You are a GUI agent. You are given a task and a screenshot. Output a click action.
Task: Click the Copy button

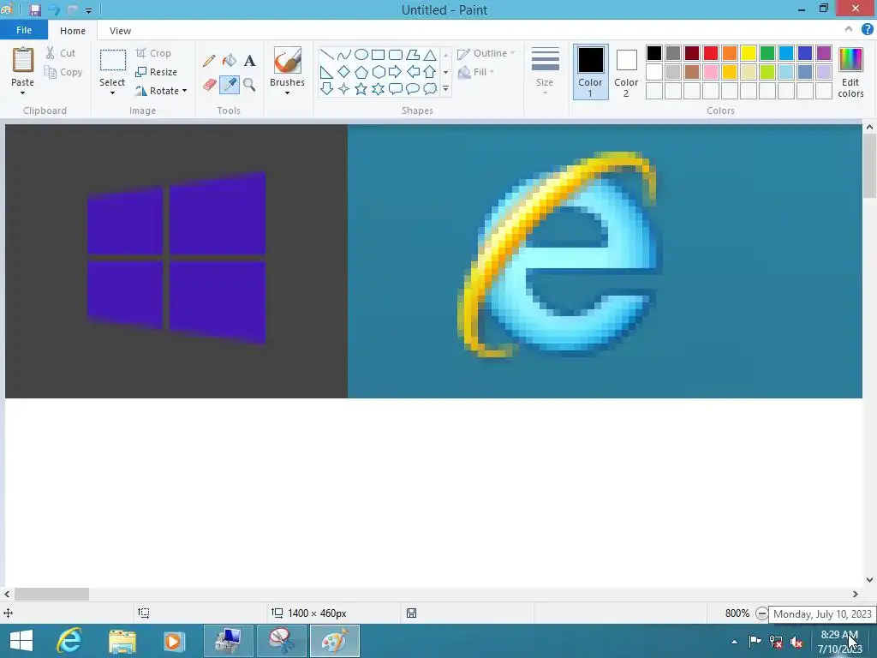(63, 72)
